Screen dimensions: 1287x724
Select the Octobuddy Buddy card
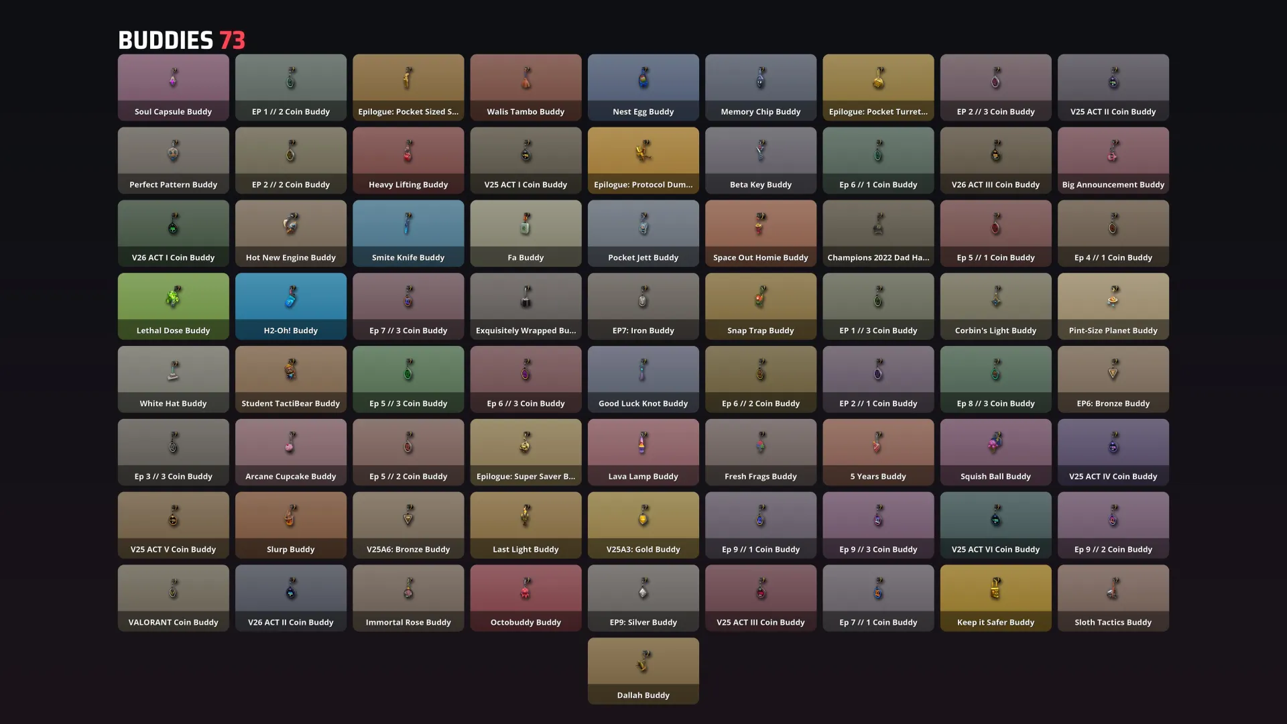coord(526,598)
